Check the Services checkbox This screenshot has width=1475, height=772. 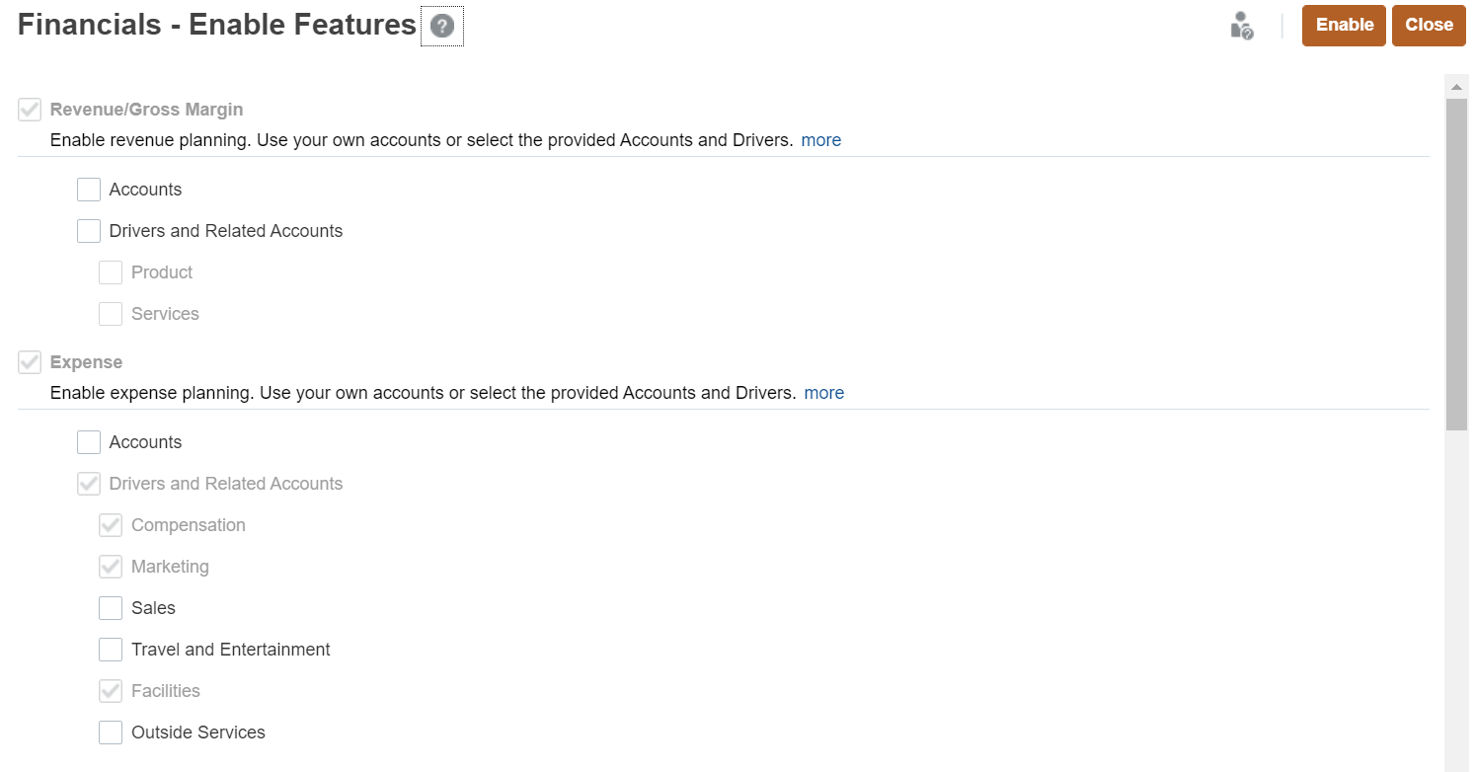click(x=110, y=313)
